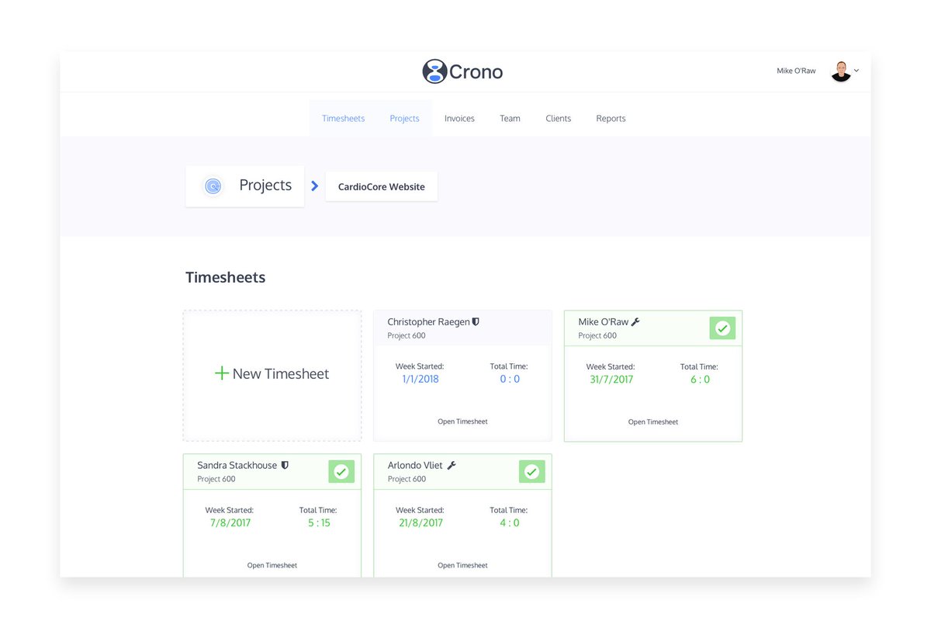Open the Reports section
The width and height of the screenshot is (931, 628).
point(611,118)
